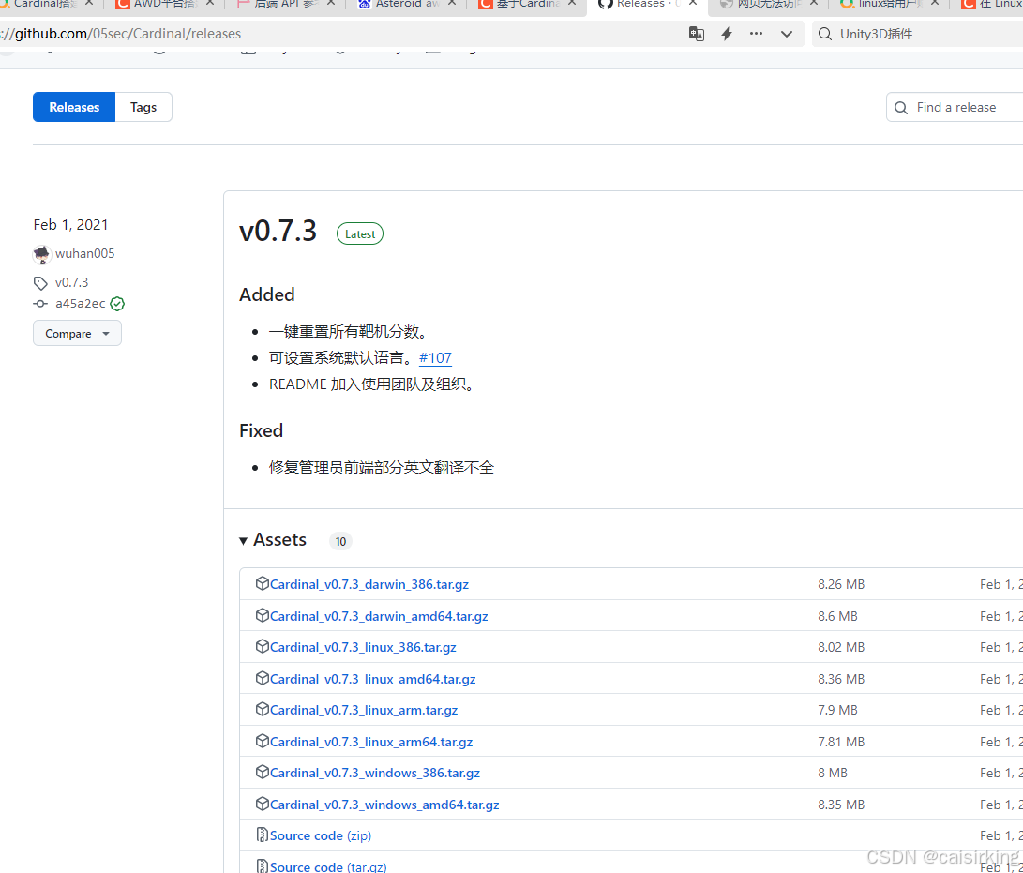The image size is (1023, 873).
Task: Focus the Find a release search box
Action: point(955,107)
